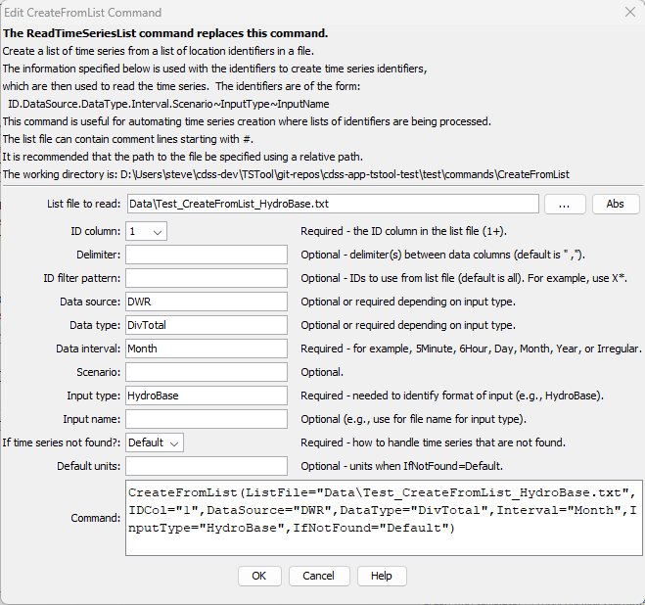Viewport: 645px width, 605px height.
Task: Click the 'how to handle time series' hint
Action: pyautogui.click(x=434, y=442)
